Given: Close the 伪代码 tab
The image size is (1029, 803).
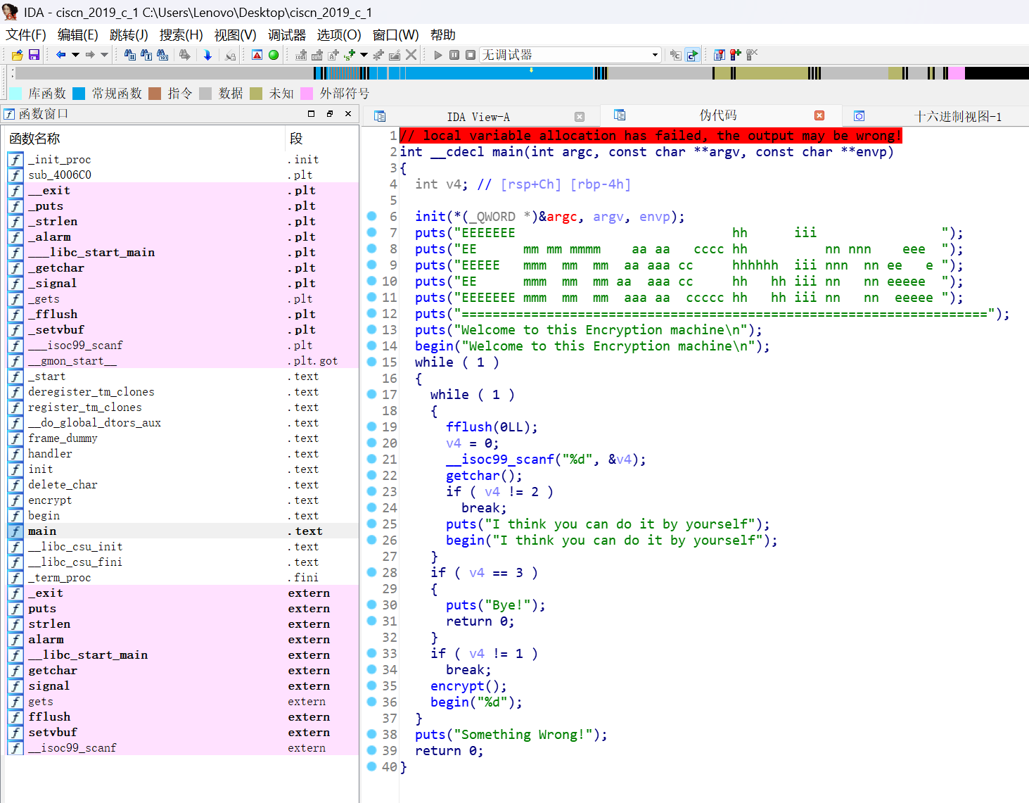Looking at the screenshot, I should pyautogui.click(x=819, y=115).
